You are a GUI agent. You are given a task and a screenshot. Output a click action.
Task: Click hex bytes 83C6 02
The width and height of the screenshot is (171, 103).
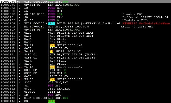pyautogui.click(x=30, y=73)
